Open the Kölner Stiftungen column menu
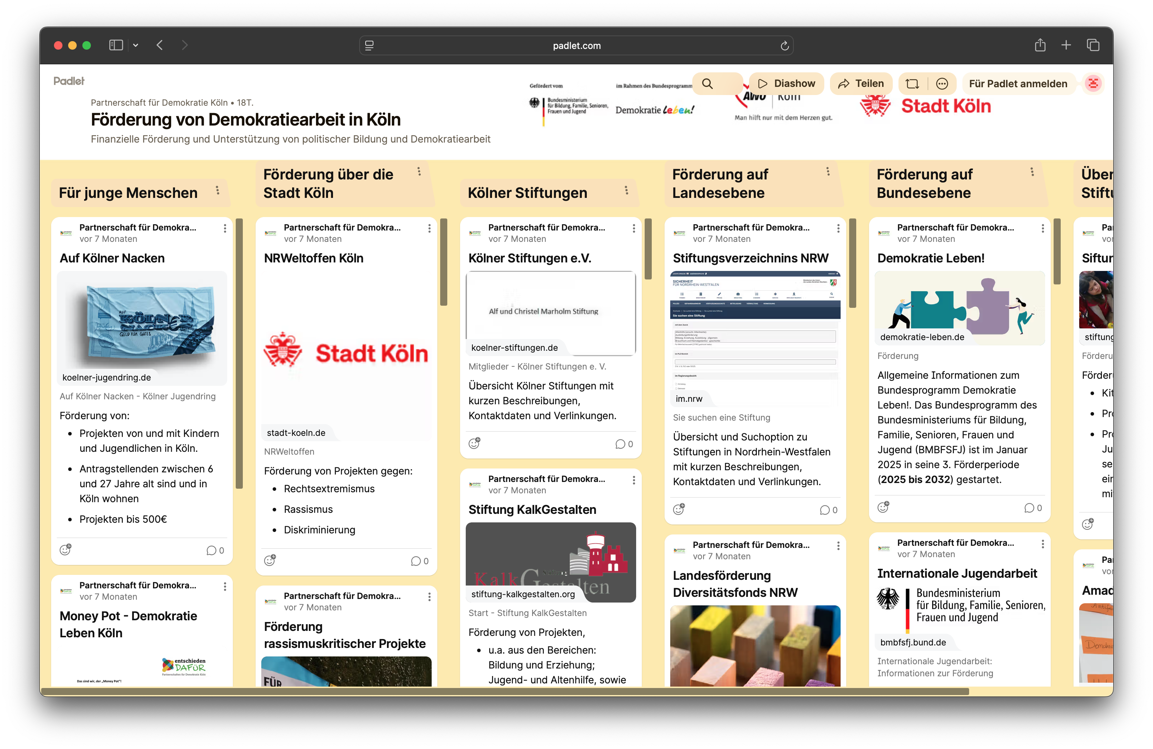Viewport: 1153px width, 749px height. (627, 190)
